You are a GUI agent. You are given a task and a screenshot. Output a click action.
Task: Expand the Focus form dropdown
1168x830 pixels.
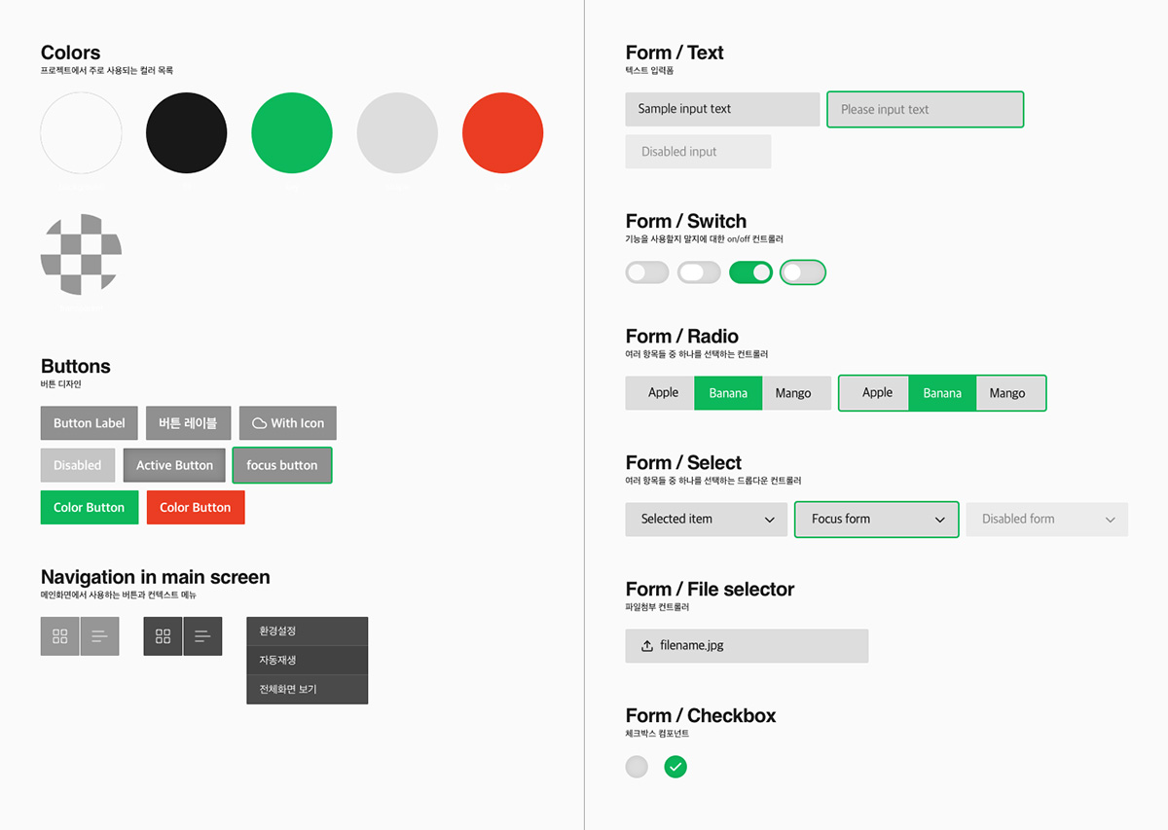[x=876, y=519]
